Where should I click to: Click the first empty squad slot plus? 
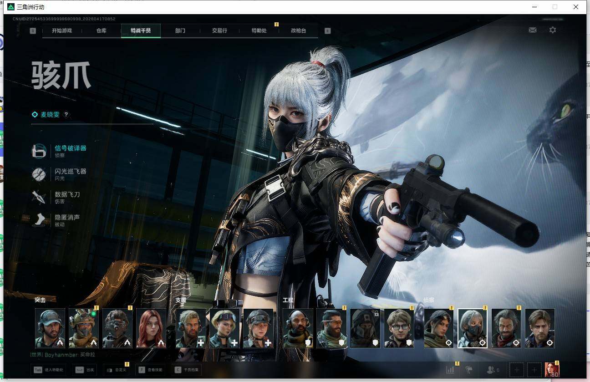(x=516, y=370)
